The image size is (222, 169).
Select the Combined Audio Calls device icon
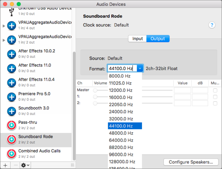click(11, 154)
